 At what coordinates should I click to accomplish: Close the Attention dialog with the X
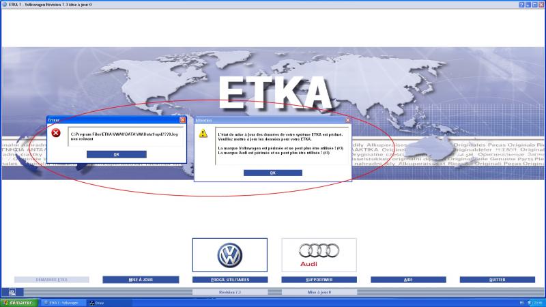[x=347, y=120]
